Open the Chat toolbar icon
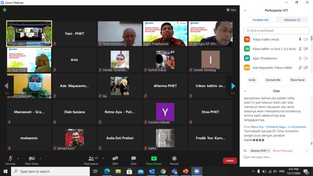Image resolution: width=313 pixels, height=176 pixels. tap(134, 160)
